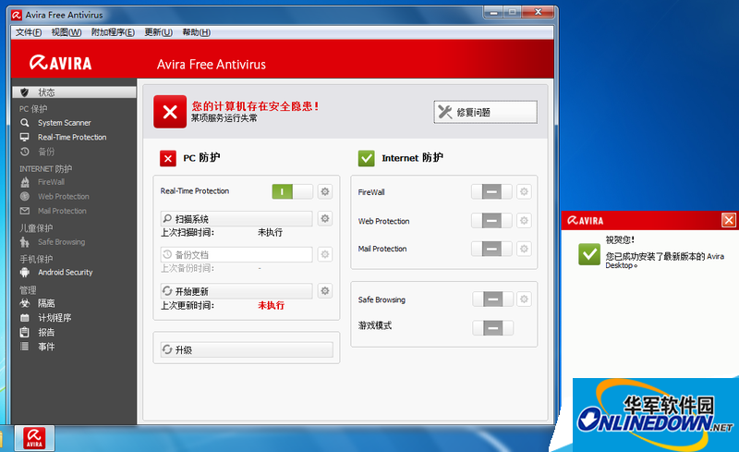Click the gear icon beside 开始更新

coord(324,291)
